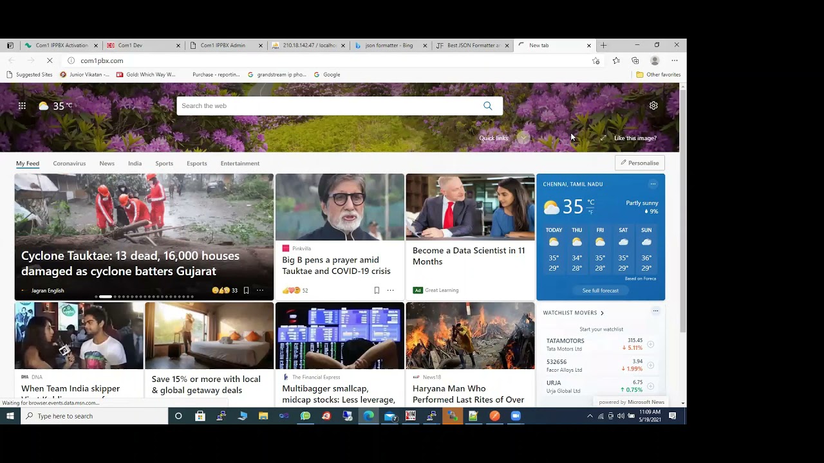Open the Junior Vikatan bookmark
Image resolution: width=824 pixels, height=463 pixels.
point(85,75)
